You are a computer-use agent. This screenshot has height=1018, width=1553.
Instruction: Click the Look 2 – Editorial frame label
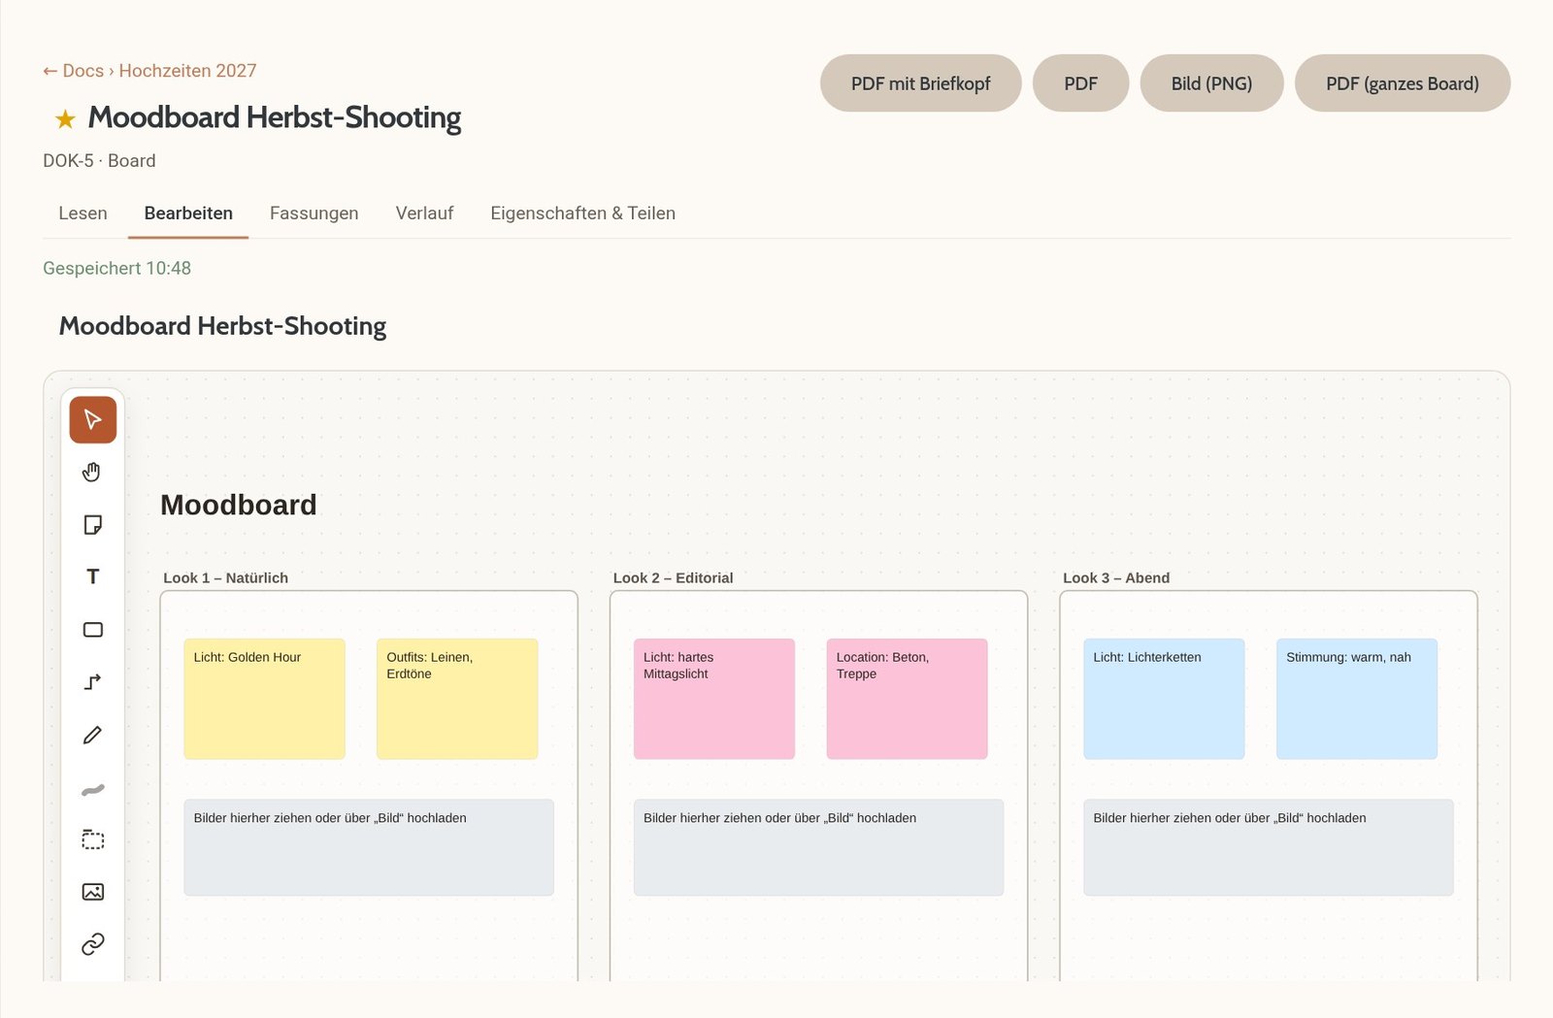tap(673, 577)
